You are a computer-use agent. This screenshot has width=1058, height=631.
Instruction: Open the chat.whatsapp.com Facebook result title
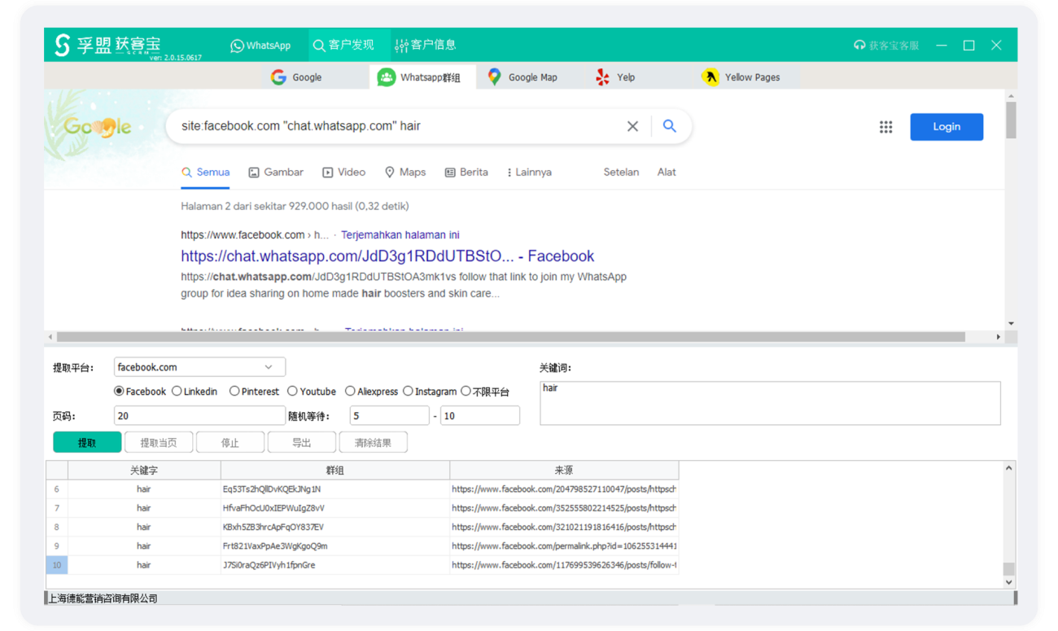point(387,256)
